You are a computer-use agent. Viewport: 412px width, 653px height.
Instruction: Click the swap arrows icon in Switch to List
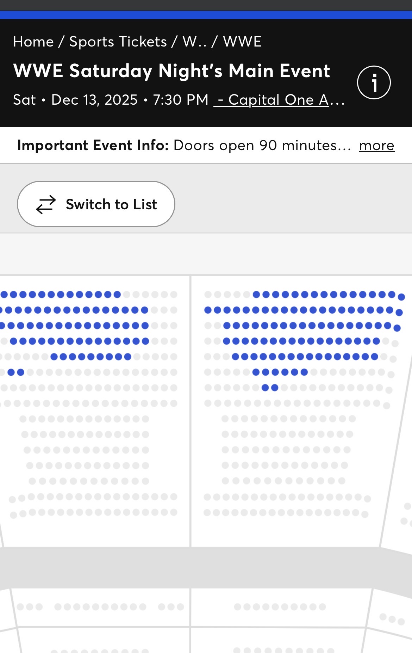click(46, 204)
